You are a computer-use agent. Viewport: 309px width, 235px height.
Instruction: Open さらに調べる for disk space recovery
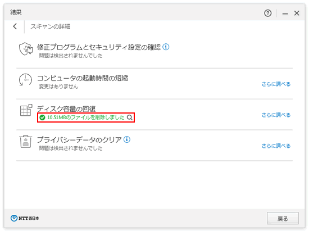point(276,115)
